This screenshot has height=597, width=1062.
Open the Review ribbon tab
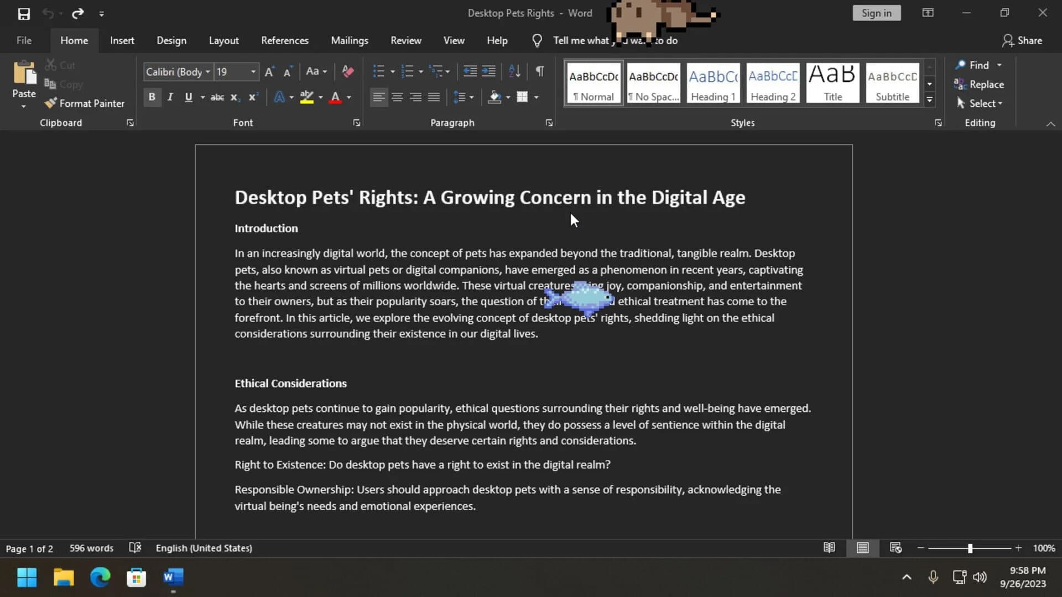pos(405,40)
